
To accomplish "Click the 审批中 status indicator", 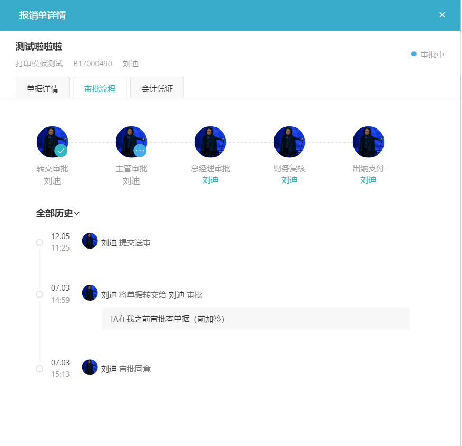I will pyautogui.click(x=428, y=54).
